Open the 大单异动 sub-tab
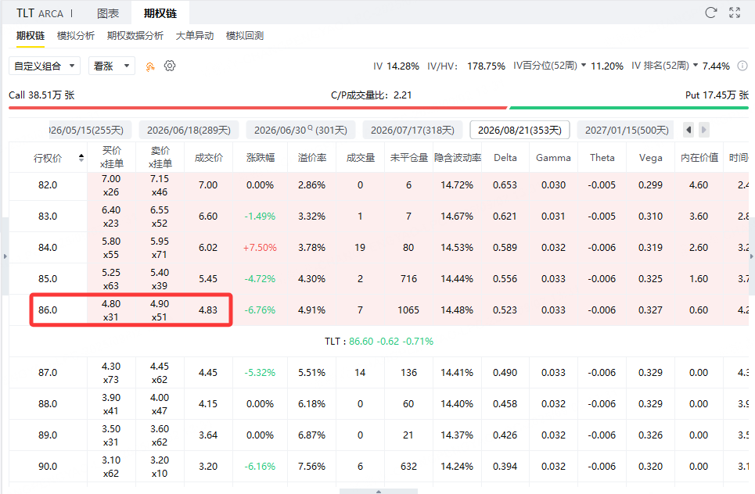The width and height of the screenshot is (755, 494). (195, 36)
